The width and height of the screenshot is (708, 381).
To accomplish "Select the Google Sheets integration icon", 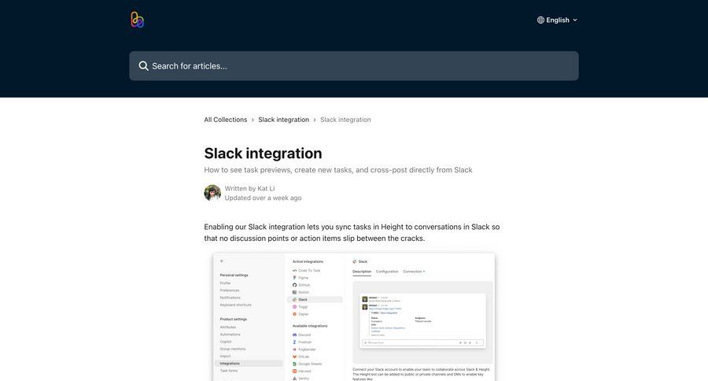I will coord(295,364).
